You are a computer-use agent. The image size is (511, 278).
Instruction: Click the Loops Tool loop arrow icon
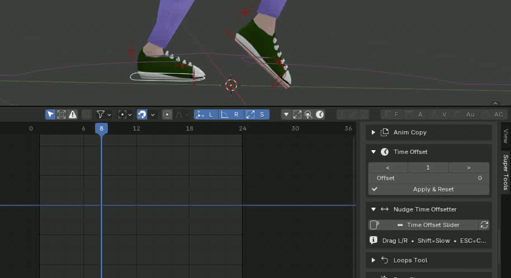(x=385, y=260)
